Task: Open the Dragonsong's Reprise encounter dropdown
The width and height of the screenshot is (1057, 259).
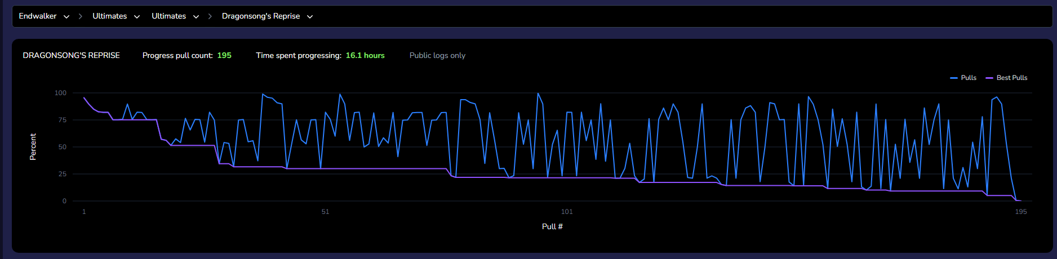Action: (x=267, y=16)
